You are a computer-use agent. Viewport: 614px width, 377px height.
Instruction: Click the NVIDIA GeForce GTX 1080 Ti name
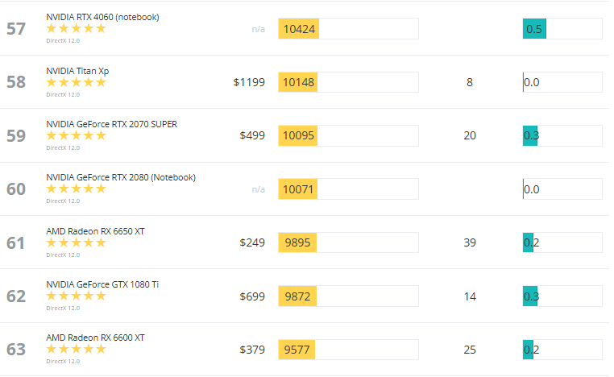tap(102, 284)
